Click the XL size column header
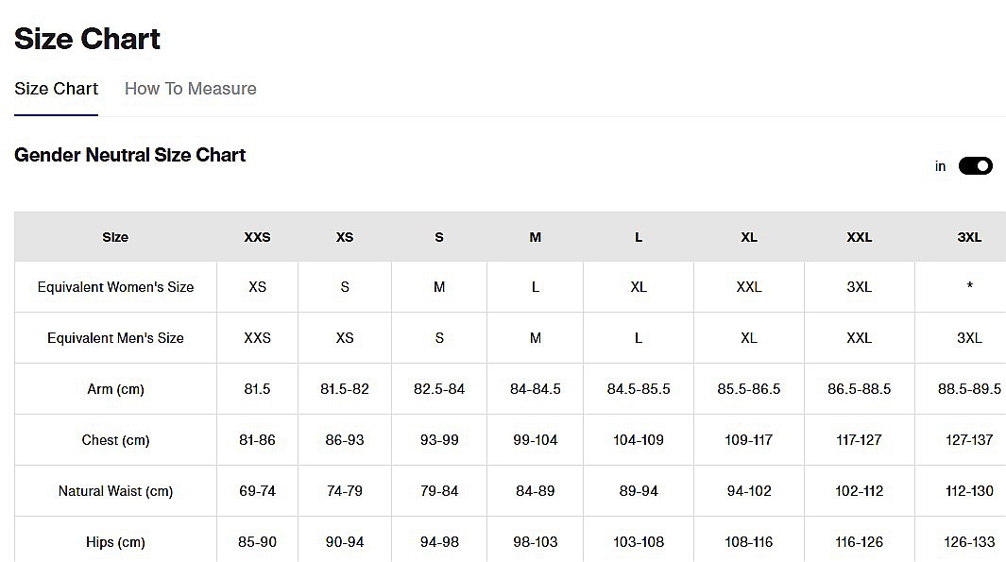The height and width of the screenshot is (562, 1006). 749,237
